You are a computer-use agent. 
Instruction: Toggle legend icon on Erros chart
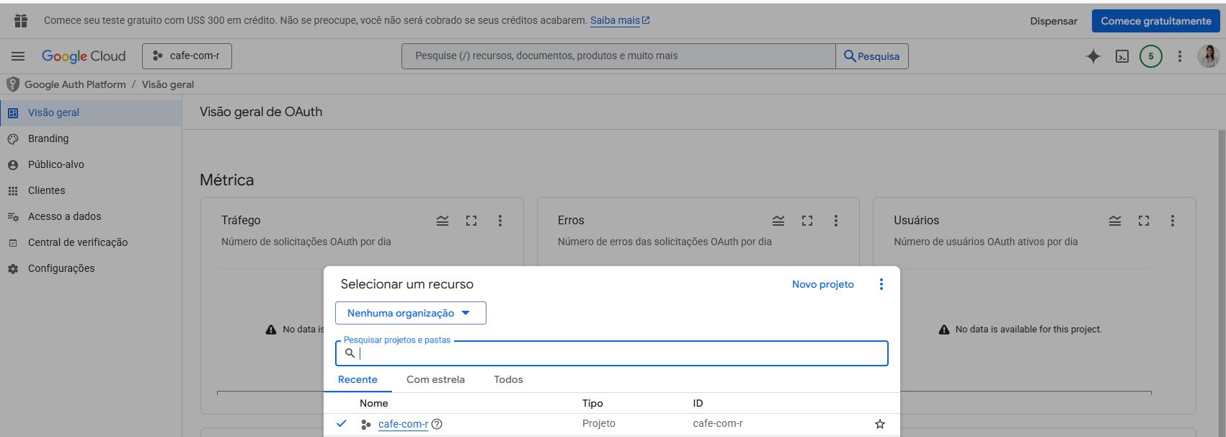[x=778, y=221]
